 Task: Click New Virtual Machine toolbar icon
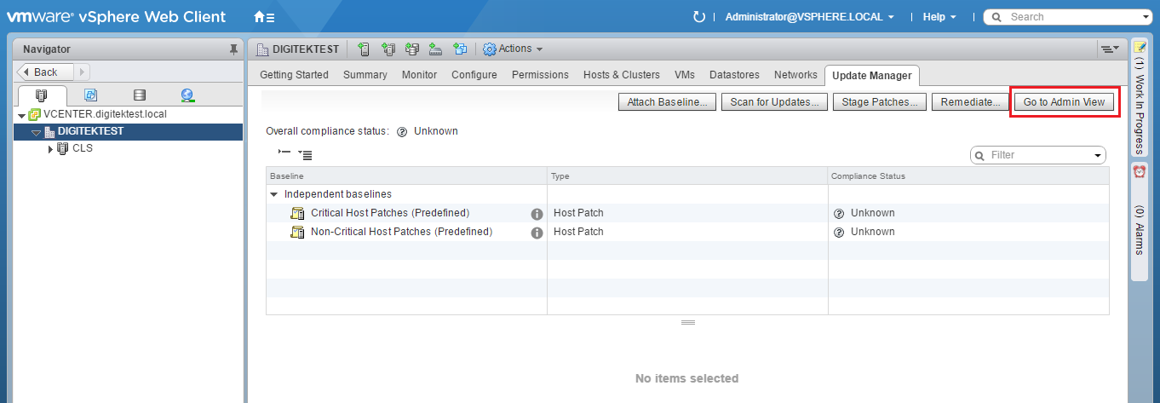click(x=460, y=49)
